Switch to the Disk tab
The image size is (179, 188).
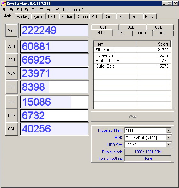pyautogui.click(x=110, y=16)
